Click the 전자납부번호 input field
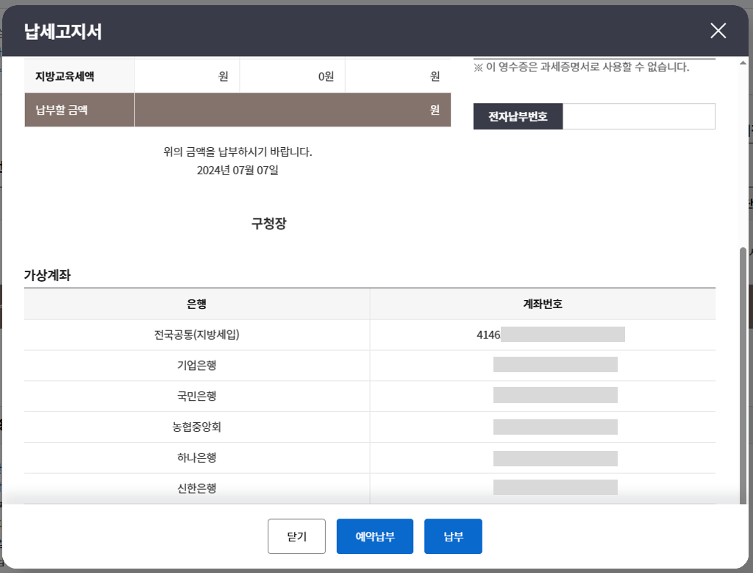The height and width of the screenshot is (573, 753). tap(639, 115)
